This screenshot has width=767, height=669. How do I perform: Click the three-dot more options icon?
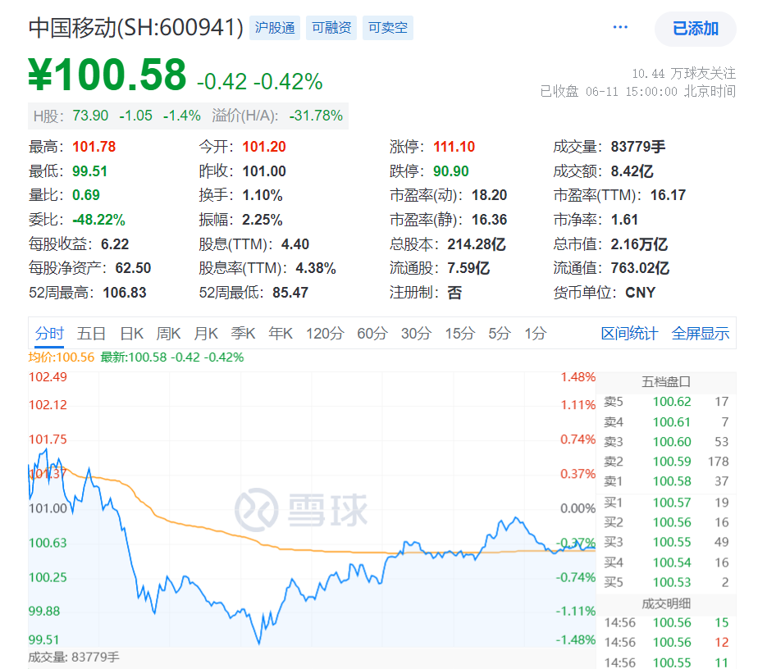620,28
